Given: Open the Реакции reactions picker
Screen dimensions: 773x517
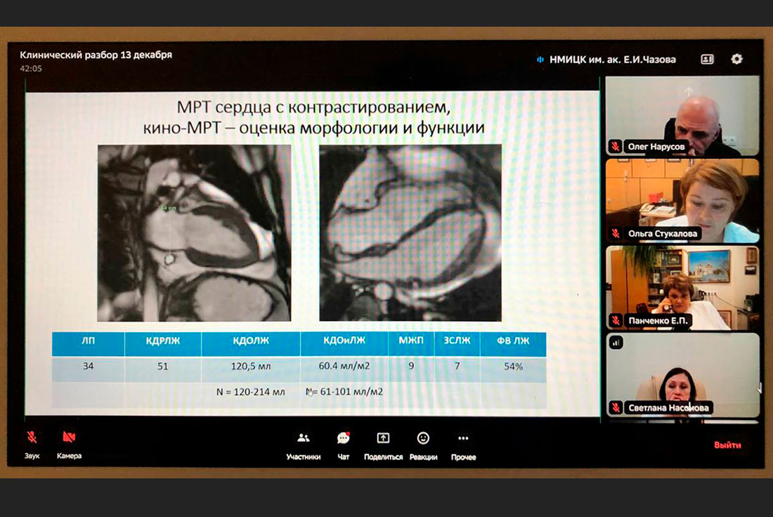Looking at the screenshot, I should click(x=423, y=446).
